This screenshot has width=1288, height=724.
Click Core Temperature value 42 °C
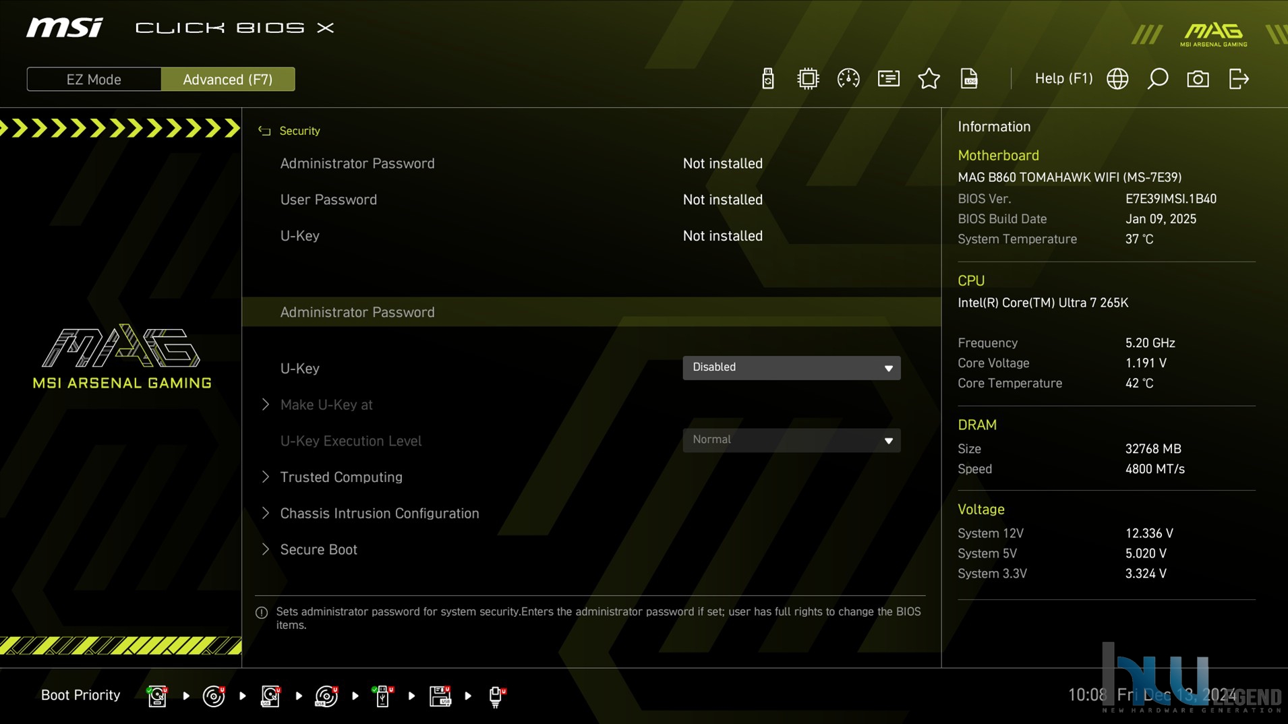1139,384
